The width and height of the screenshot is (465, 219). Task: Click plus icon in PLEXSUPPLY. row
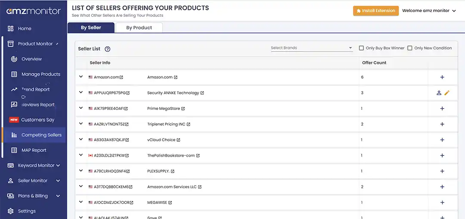(442, 171)
